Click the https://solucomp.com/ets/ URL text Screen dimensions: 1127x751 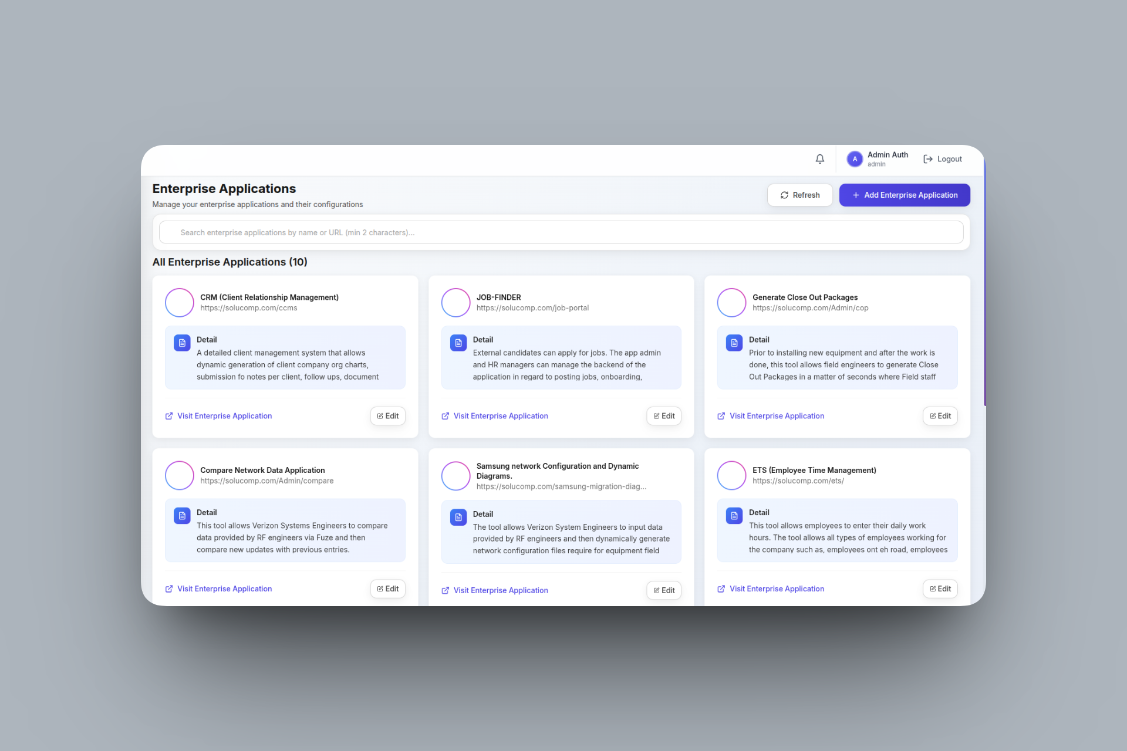[x=798, y=481]
